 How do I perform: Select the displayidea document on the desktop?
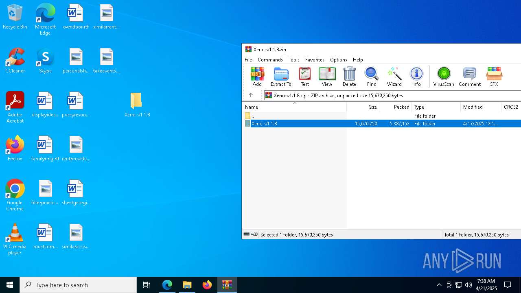pyautogui.click(x=45, y=105)
